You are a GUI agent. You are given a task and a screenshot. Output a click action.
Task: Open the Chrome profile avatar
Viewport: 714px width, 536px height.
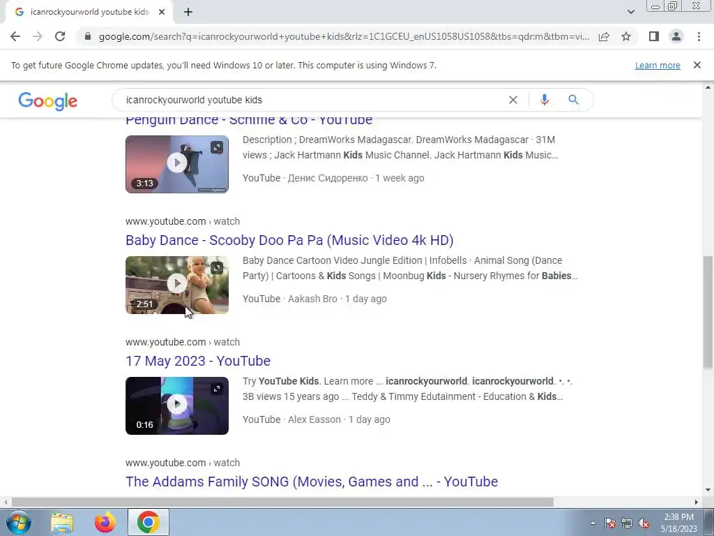pyautogui.click(x=676, y=36)
